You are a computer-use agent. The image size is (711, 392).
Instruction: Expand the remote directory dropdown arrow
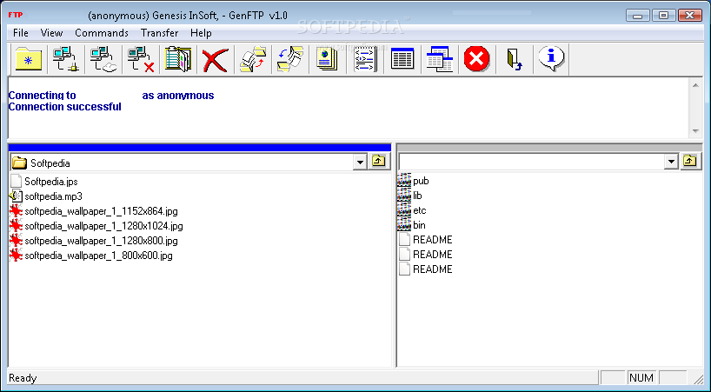click(671, 162)
